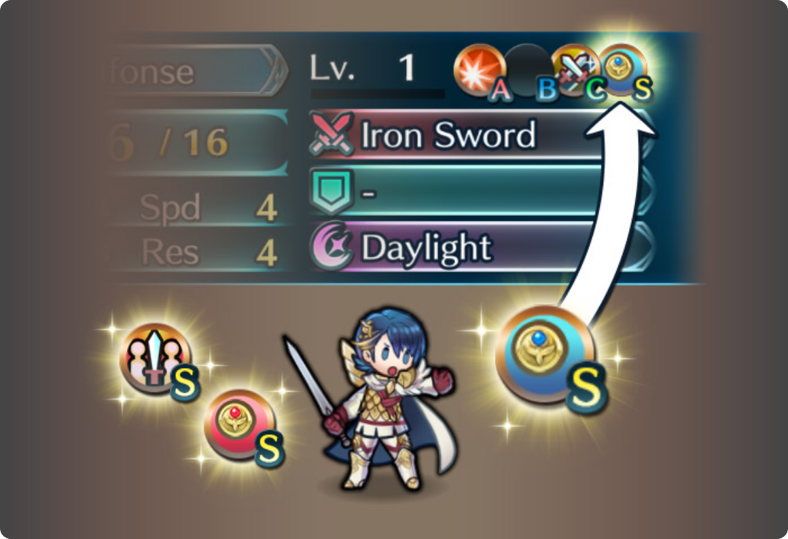The height and width of the screenshot is (539, 788).
Task: Tap the green shield assist icon
Action: (332, 191)
